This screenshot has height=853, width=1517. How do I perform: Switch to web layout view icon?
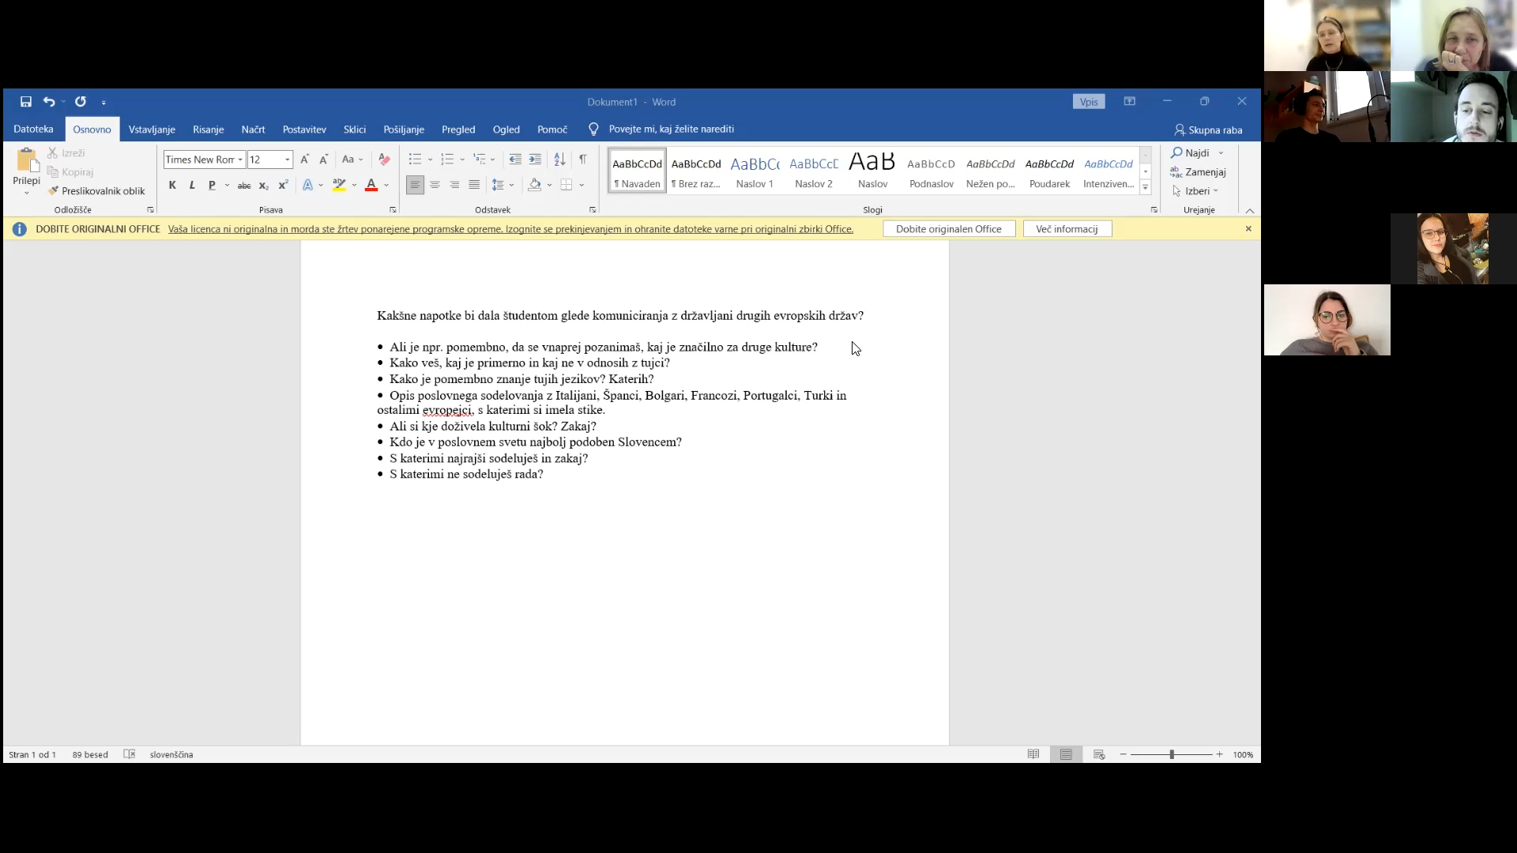tap(1099, 754)
